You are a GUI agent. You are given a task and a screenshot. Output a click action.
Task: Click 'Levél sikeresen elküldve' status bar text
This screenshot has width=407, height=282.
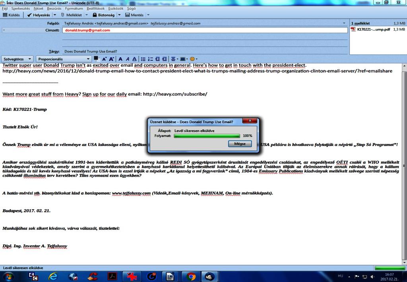click(23, 268)
